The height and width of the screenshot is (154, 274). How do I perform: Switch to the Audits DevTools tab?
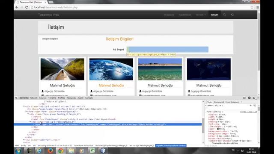click(x=80, y=98)
